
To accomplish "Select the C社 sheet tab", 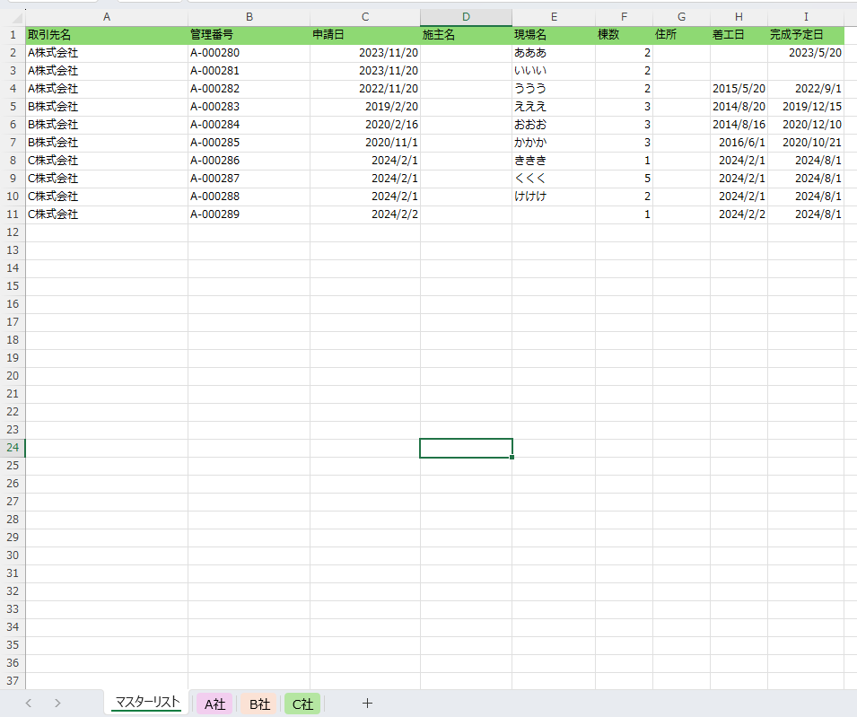I will coord(302,704).
